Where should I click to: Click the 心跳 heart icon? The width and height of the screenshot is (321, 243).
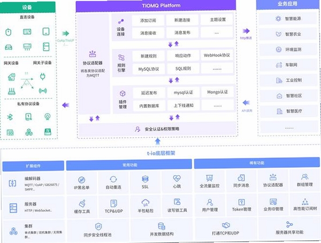click(177, 178)
